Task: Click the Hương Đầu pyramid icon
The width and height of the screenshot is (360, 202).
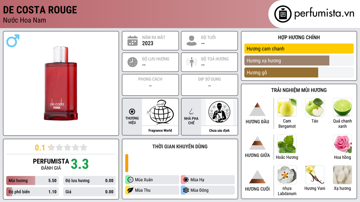Action: coord(257,109)
